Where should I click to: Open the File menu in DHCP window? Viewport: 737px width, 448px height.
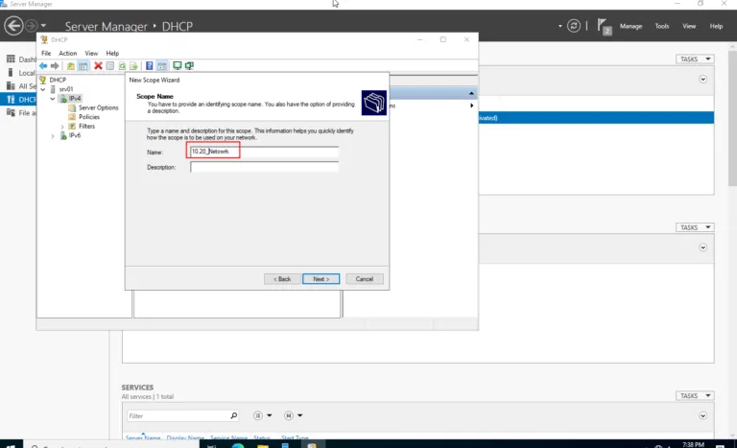[x=46, y=53]
